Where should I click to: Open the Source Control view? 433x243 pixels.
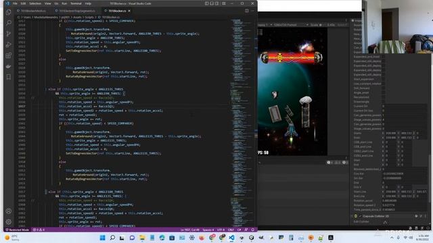point(9,34)
